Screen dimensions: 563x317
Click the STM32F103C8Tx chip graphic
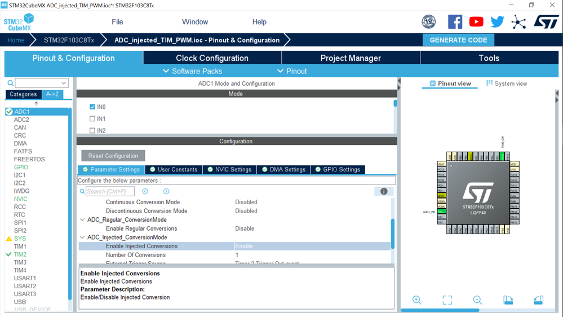point(478,193)
